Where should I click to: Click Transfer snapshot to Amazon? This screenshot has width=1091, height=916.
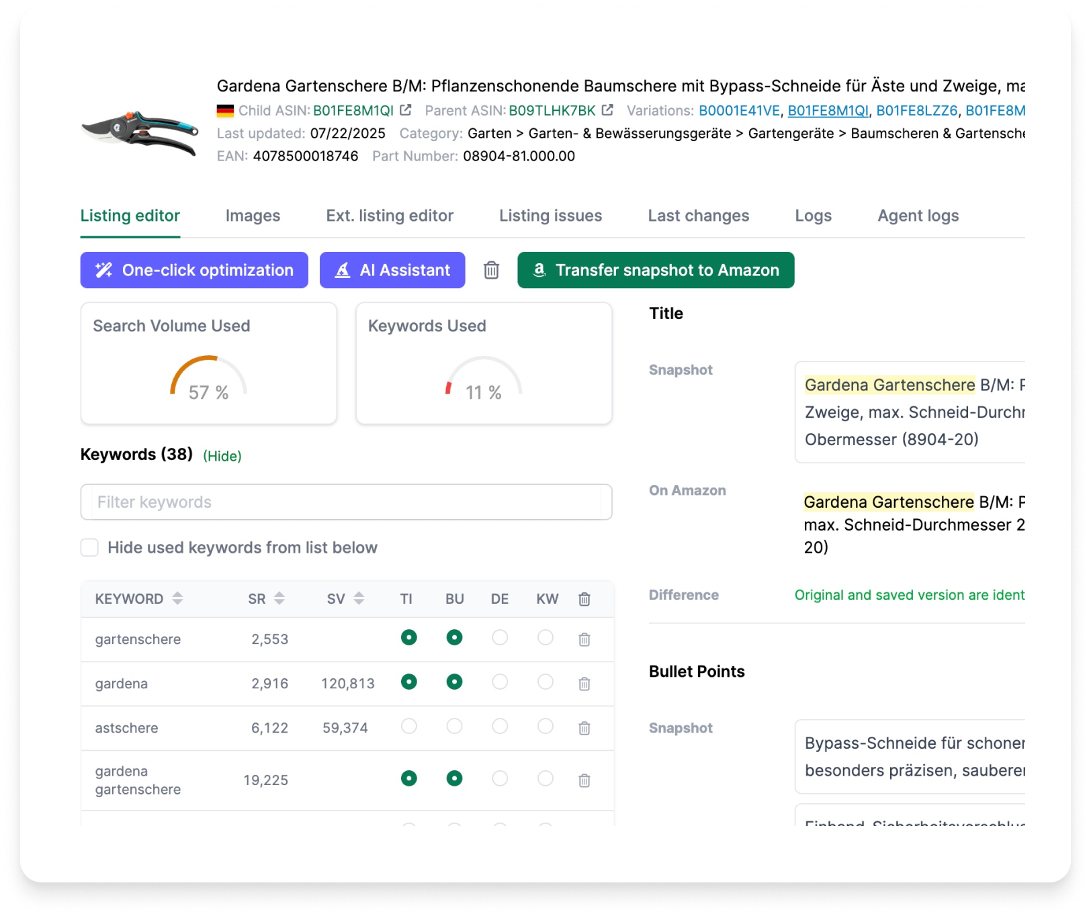point(656,270)
